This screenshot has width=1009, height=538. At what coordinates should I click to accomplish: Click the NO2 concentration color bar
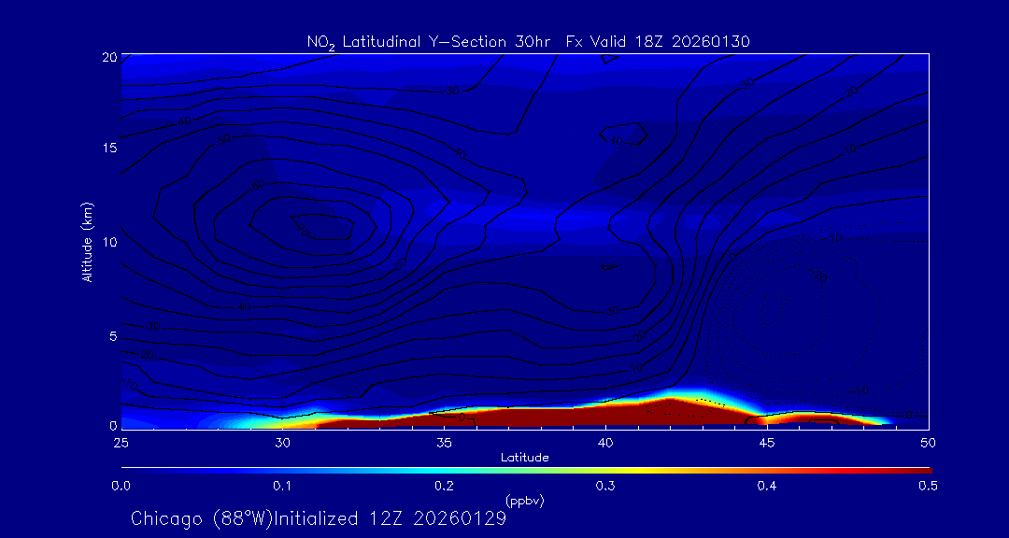526,471
